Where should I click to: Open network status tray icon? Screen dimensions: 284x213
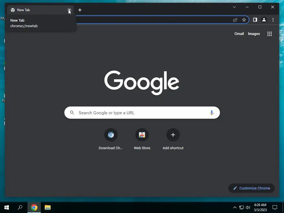(242, 207)
